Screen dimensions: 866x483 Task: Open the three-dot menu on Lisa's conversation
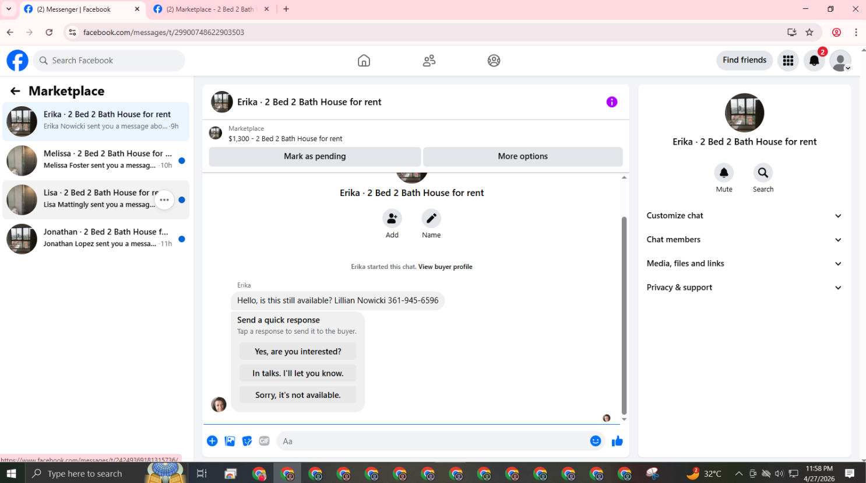click(164, 200)
